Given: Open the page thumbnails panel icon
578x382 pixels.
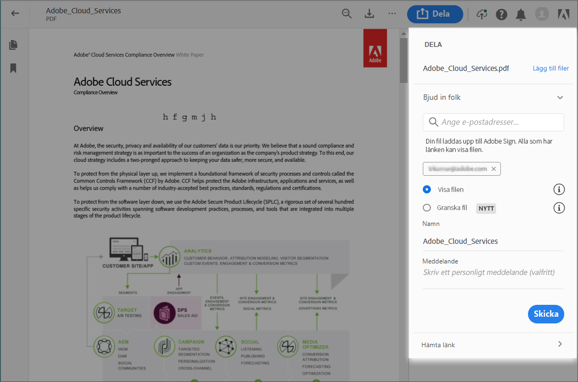Looking at the screenshot, I should 13,45.
